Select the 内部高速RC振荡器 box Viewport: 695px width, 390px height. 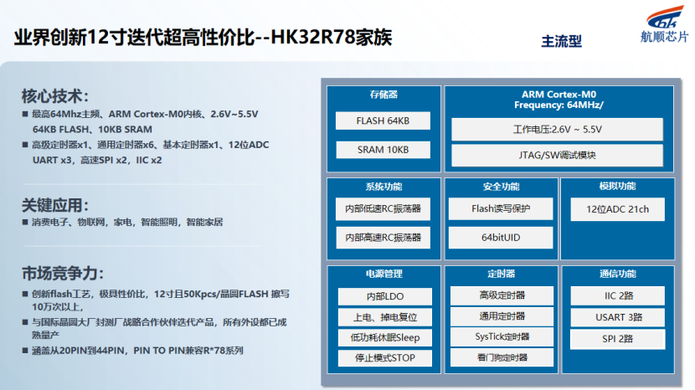382,238
